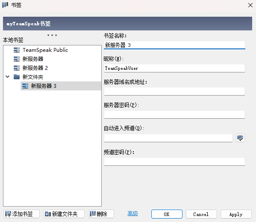This screenshot has height=222, width=256.
Task: Click the Cancel button
Action: (x=201, y=214)
